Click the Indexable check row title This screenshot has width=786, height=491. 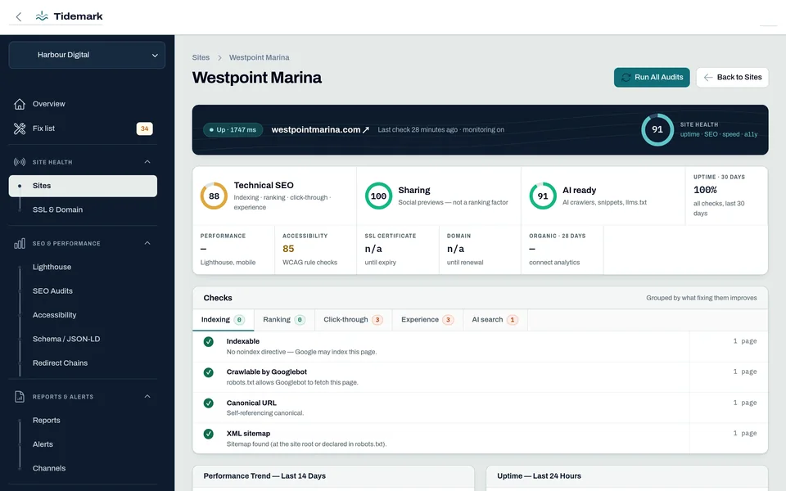pos(242,341)
